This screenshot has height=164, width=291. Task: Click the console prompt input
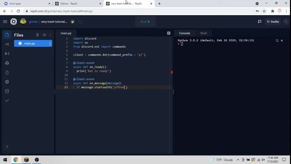click(x=182, y=44)
